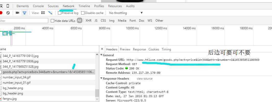Switch to the Timing detail tab
This screenshot has height=102, width=272.
tap(166, 49)
